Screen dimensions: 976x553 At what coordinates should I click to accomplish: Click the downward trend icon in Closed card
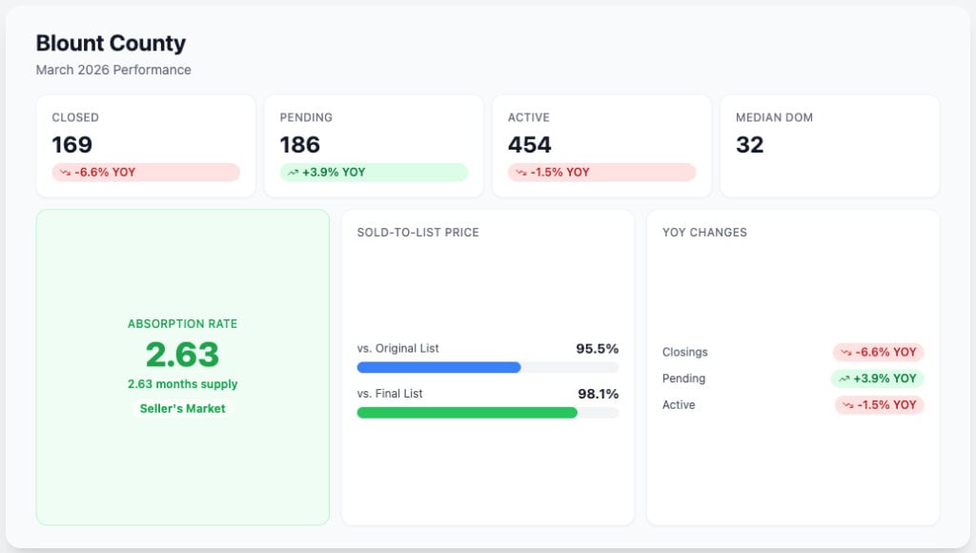(x=65, y=173)
